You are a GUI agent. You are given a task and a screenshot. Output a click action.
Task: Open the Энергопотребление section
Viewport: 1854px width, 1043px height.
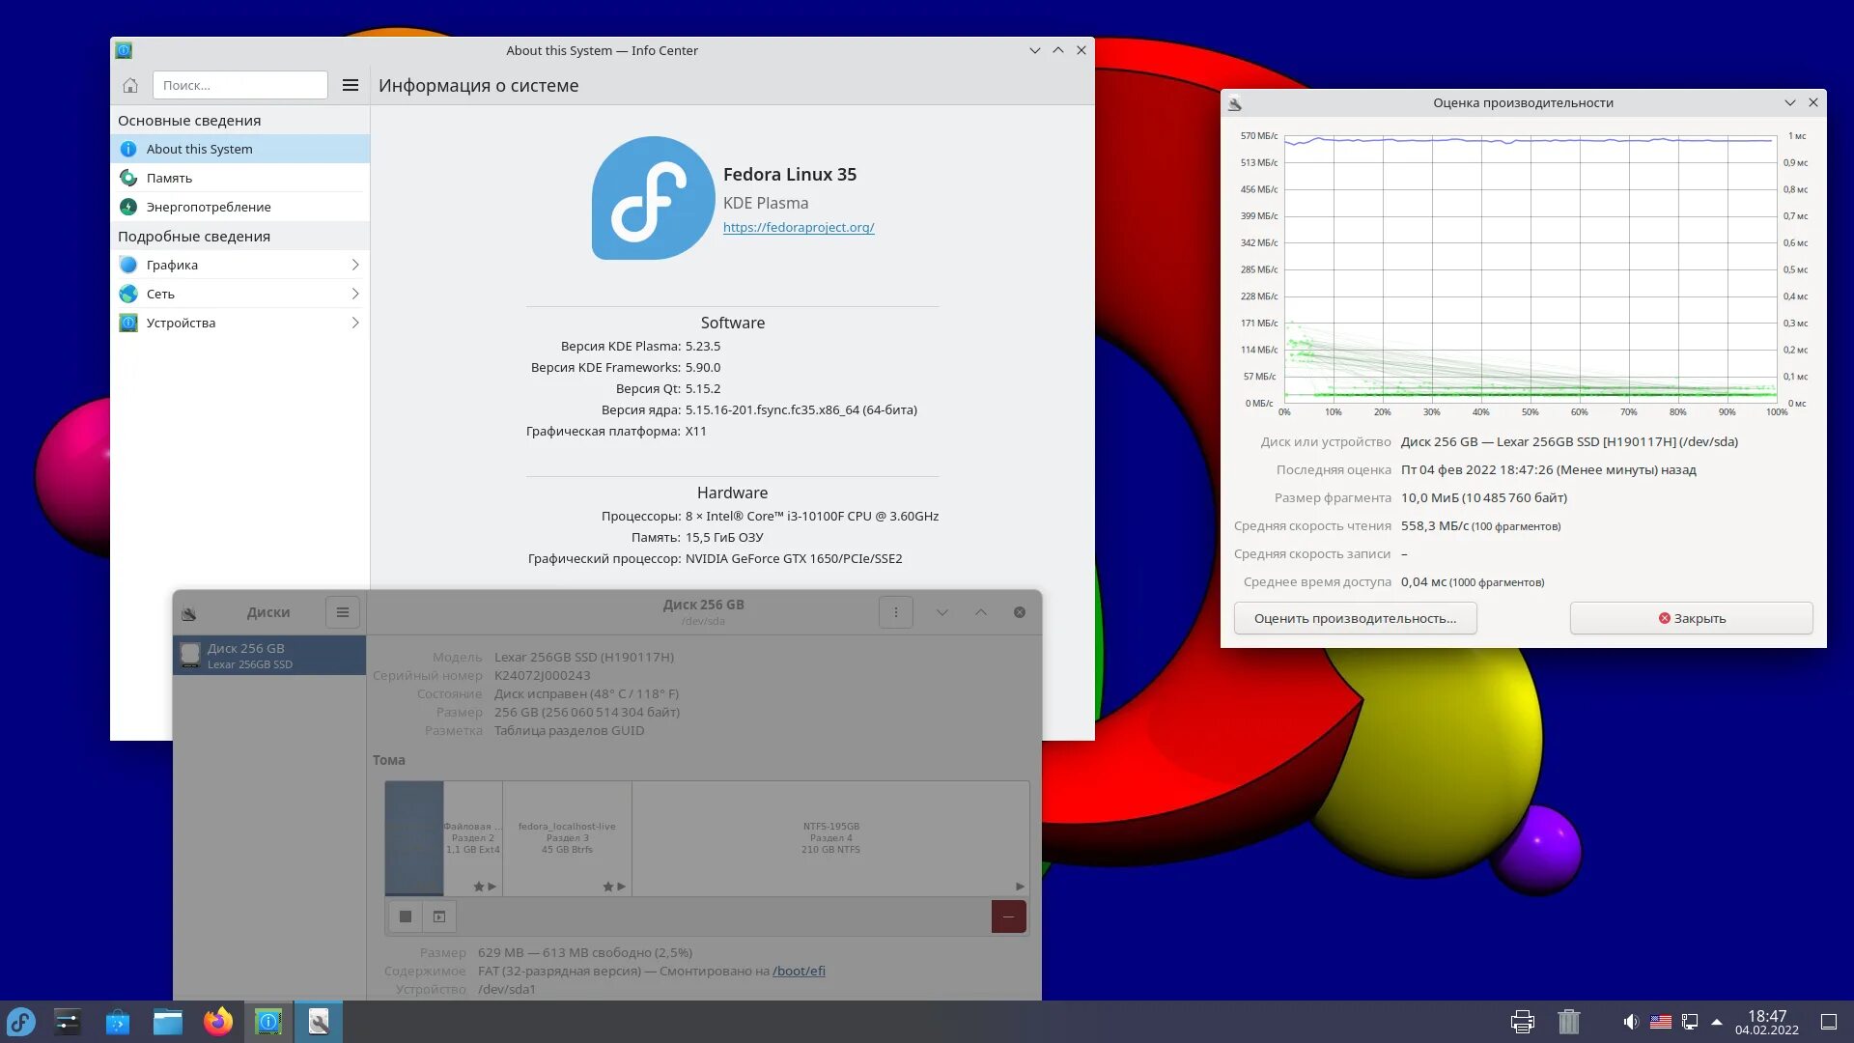[x=239, y=207]
